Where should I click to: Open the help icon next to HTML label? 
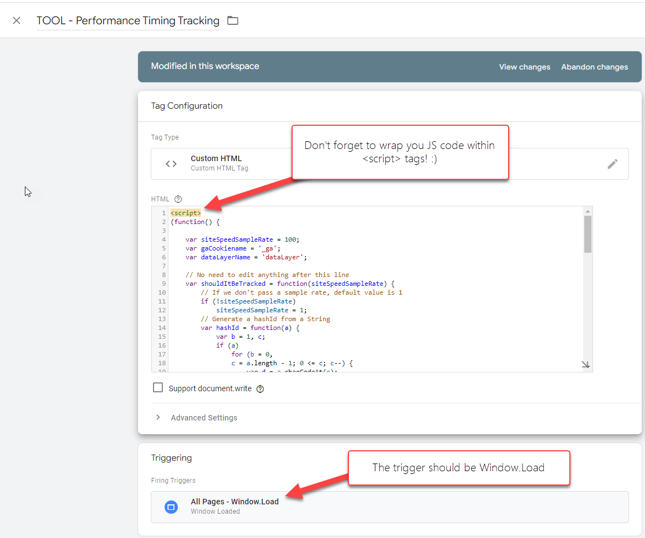[178, 199]
